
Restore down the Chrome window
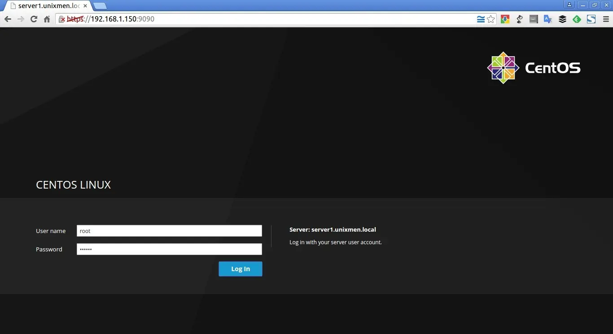[x=595, y=5]
